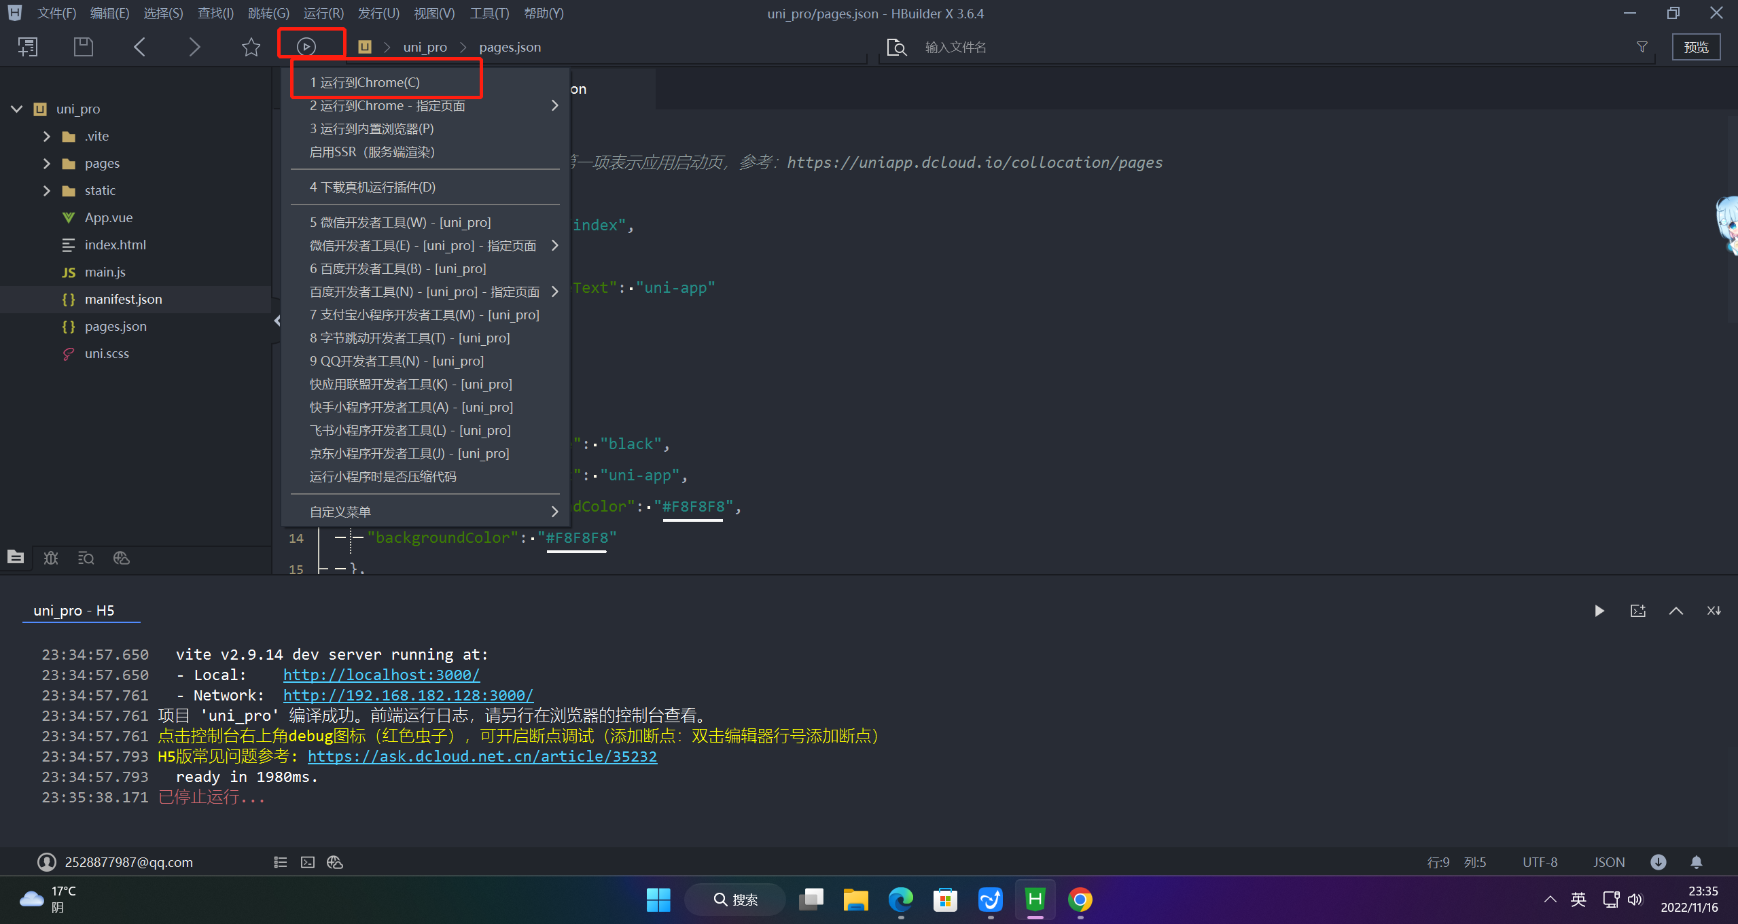
Task: Click the cloud icon under the file tree
Action: pyautogui.click(x=122, y=558)
